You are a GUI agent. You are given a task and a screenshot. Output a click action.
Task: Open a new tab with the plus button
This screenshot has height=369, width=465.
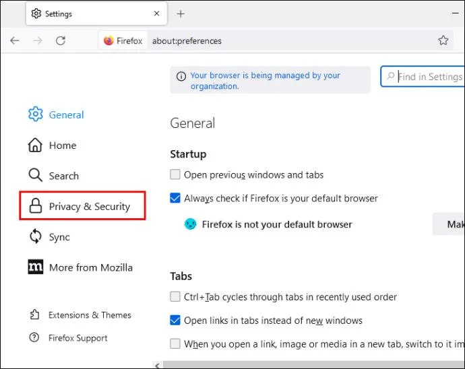coord(181,13)
